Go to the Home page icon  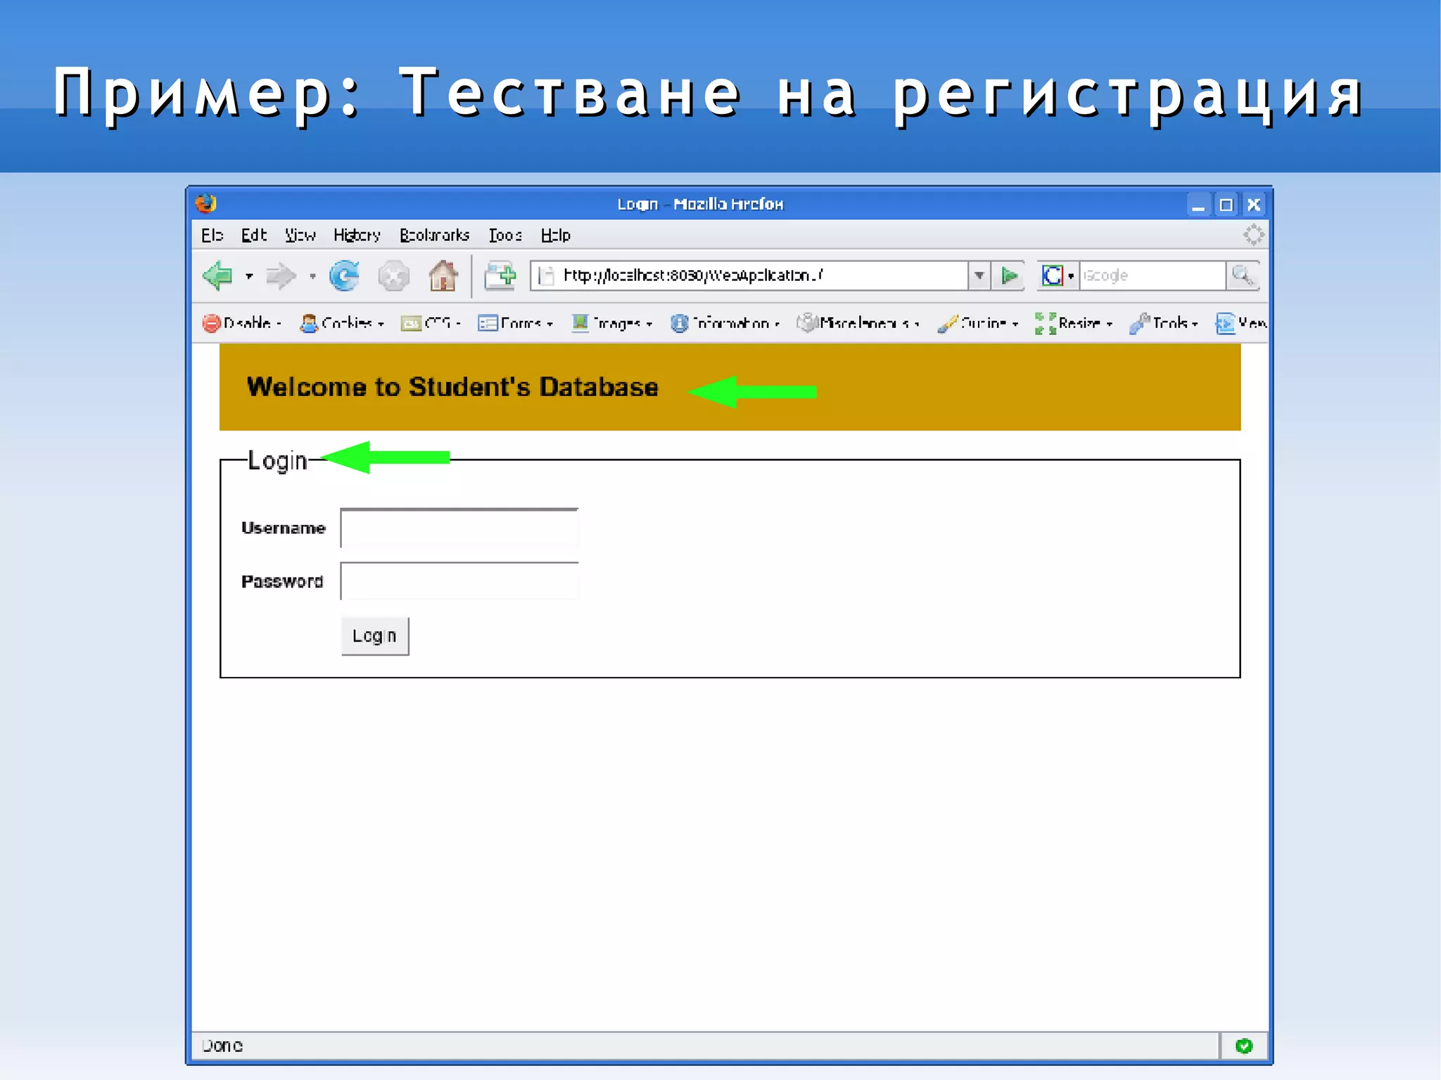coord(443,275)
